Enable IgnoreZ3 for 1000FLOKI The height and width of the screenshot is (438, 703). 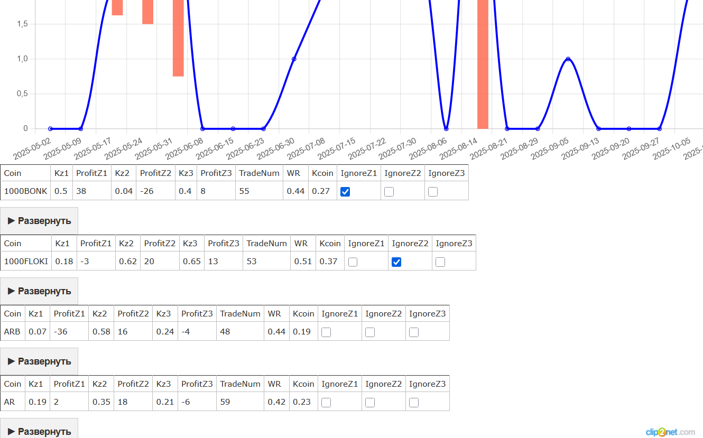[440, 262]
